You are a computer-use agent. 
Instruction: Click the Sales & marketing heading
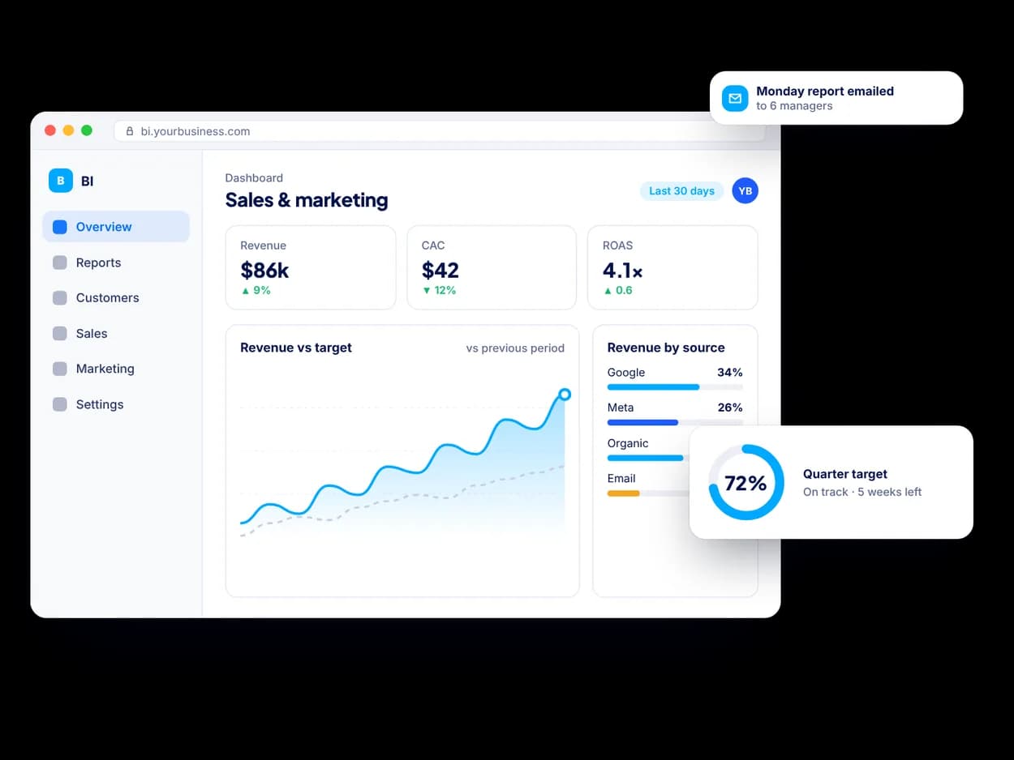tap(307, 200)
